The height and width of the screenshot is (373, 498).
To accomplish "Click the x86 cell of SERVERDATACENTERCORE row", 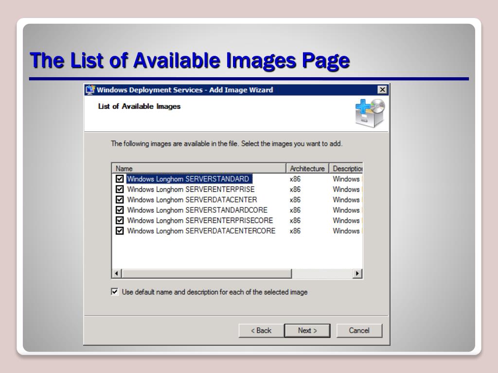I will click(x=295, y=231).
